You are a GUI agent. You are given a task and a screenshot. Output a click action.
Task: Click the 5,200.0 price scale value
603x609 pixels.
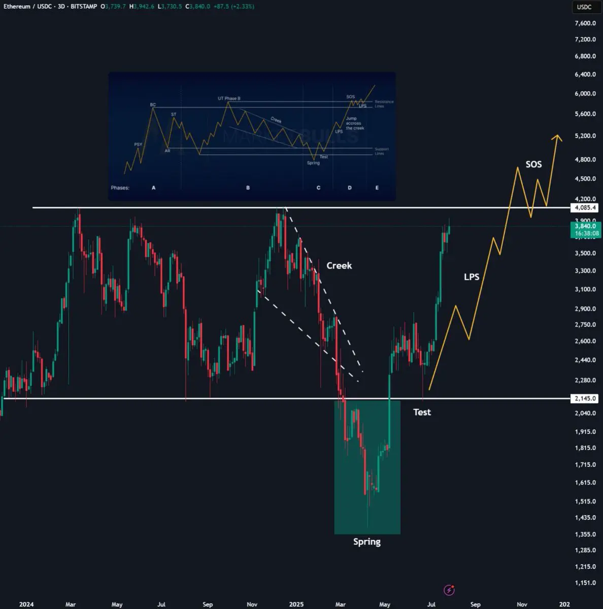(585, 136)
